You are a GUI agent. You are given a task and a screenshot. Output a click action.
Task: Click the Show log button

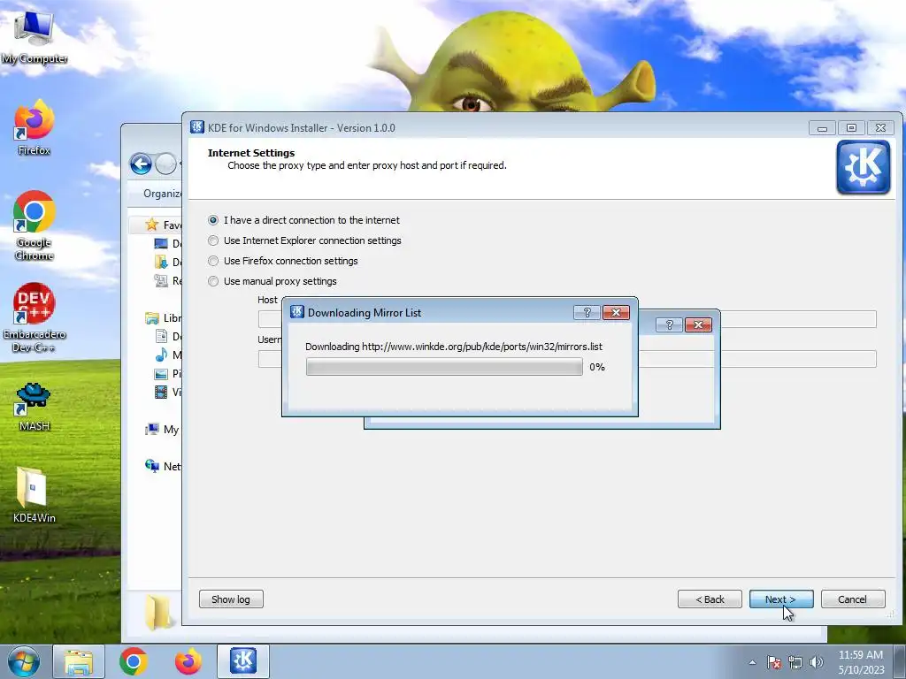tap(231, 599)
